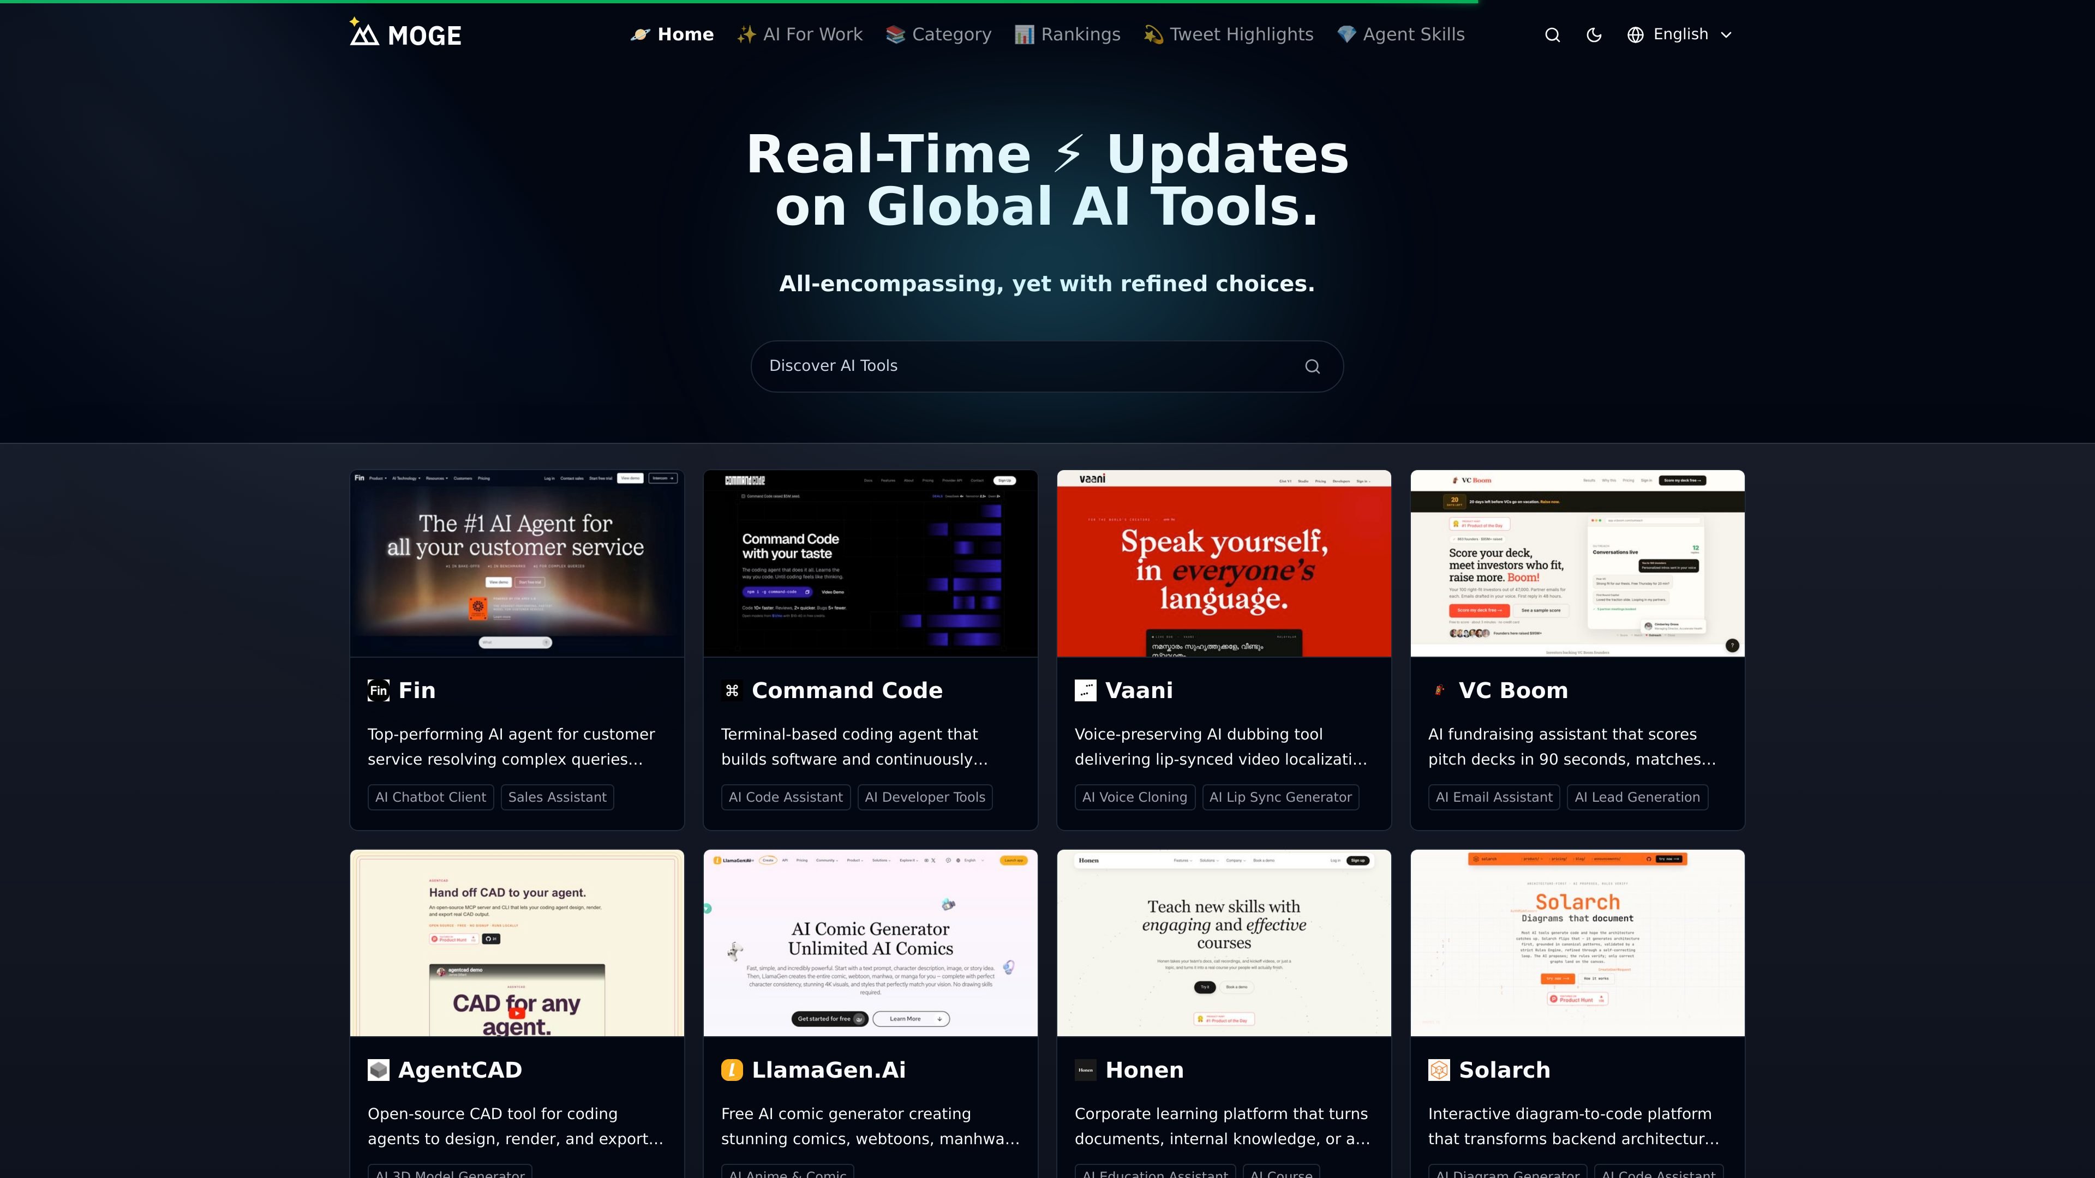
Task: Open the LlamaGen.Ai preview thumbnail
Action: point(870,943)
